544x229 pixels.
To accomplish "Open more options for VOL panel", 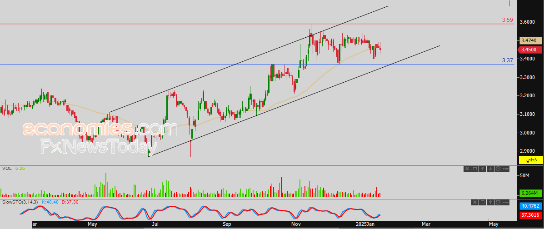I will tap(506, 169).
